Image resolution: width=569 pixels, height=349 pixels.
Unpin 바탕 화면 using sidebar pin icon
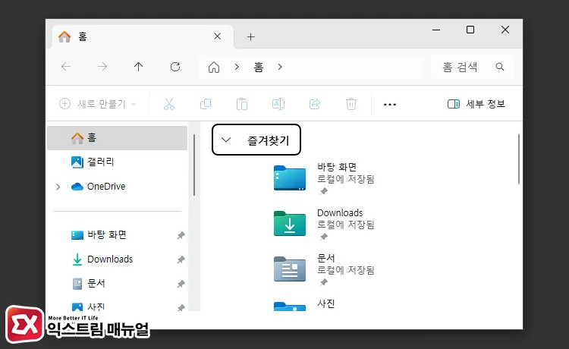[x=181, y=235]
